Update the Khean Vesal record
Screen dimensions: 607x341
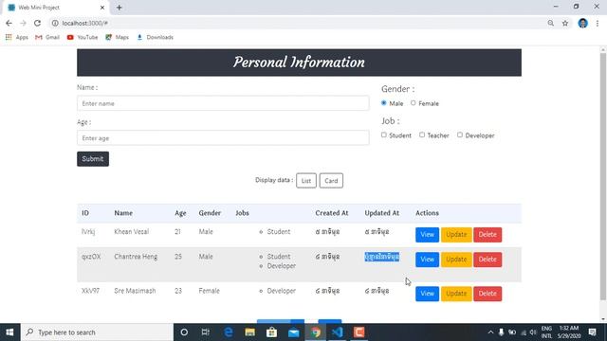[x=456, y=235]
